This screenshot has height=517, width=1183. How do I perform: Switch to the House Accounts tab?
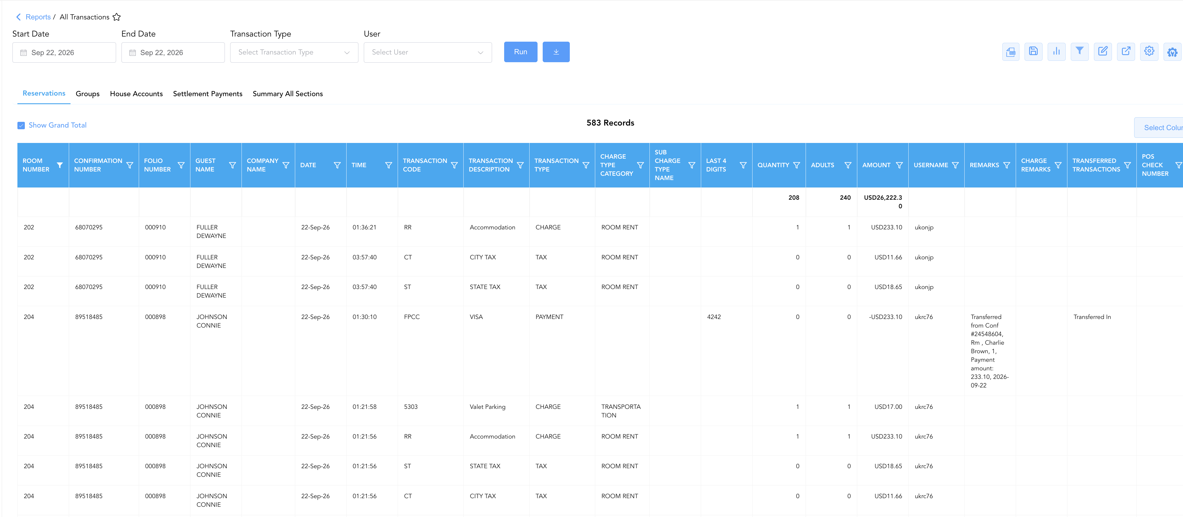[136, 94]
